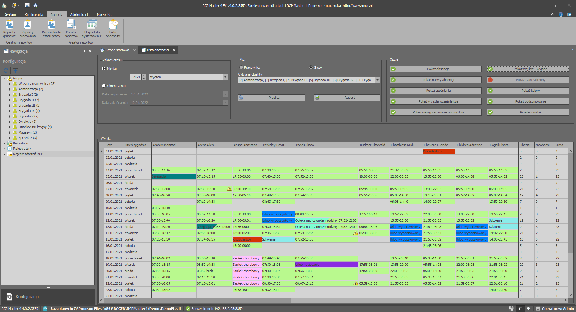The width and height of the screenshot is (576, 312).
Task: Open Roczna karta czasu pracy
Action: click(x=51, y=29)
